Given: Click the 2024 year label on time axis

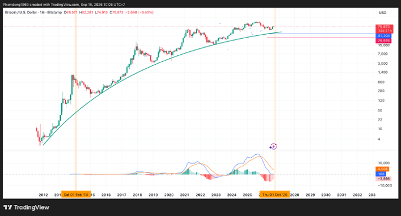Looking at the screenshot, I should click(232, 195).
